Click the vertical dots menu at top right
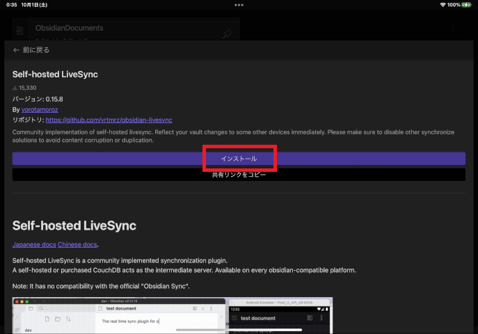 click(454, 27)
